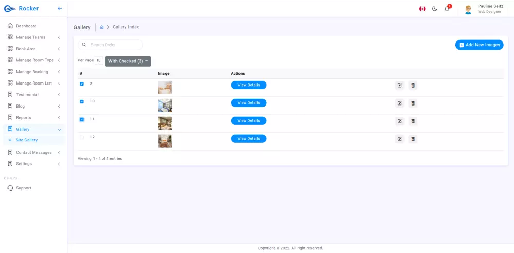Click the Gallery bookmark icon

tap(10, 129)
